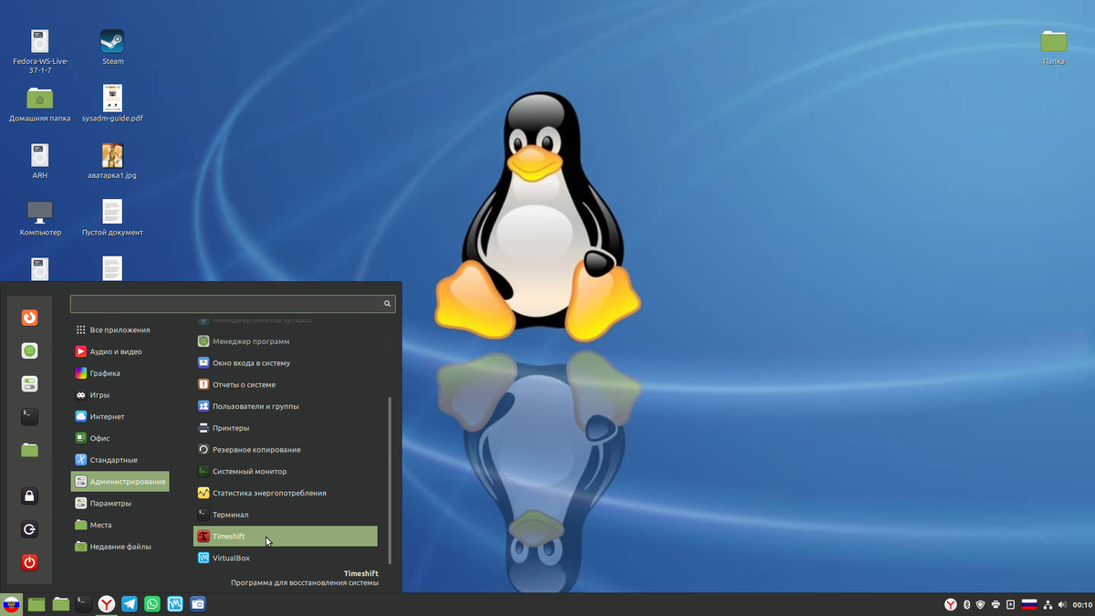Select the Администрирование category
Screen dimensions: 1095x616
pos(120,481)
